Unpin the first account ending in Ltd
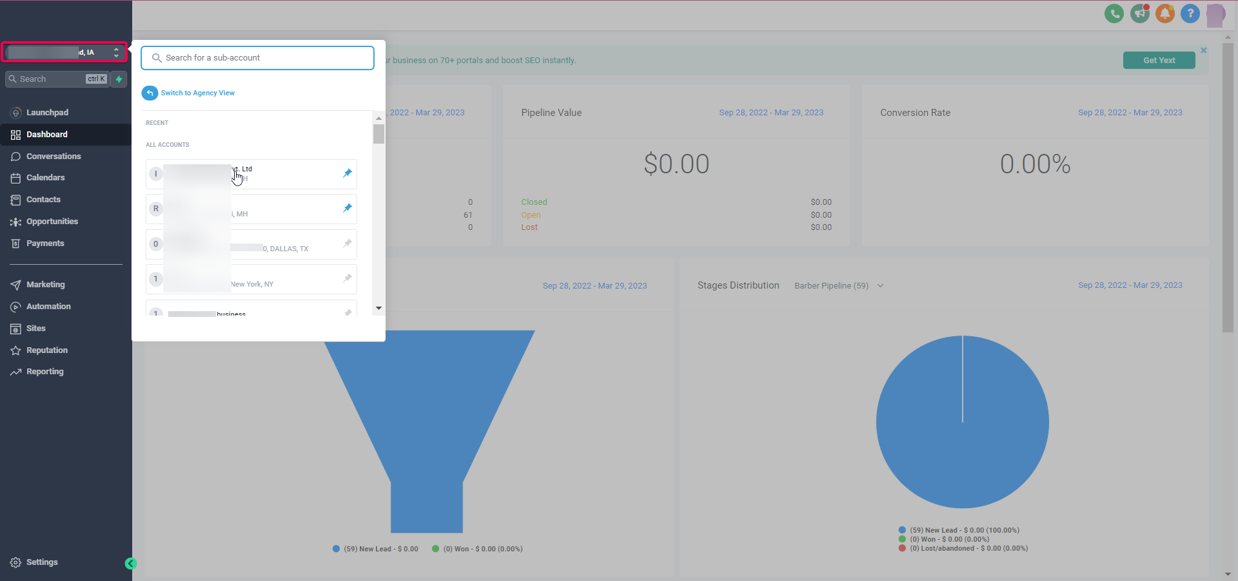This screenshot has height=581, width=1238. (348, 173)
